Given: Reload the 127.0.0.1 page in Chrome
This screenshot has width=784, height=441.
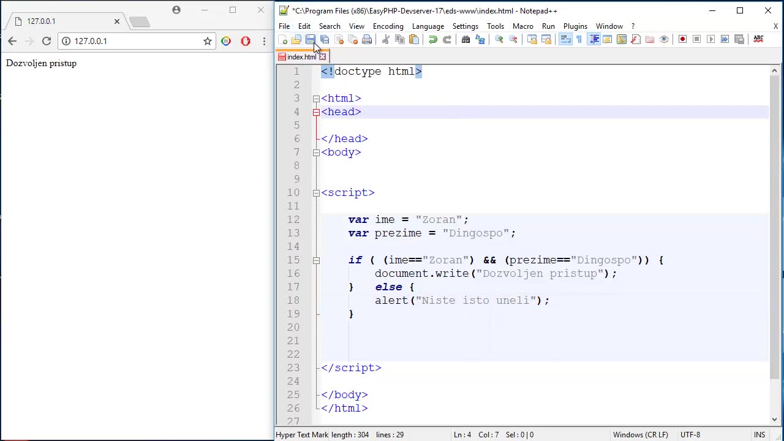Looking at the screenshot, I should (47, 41).
